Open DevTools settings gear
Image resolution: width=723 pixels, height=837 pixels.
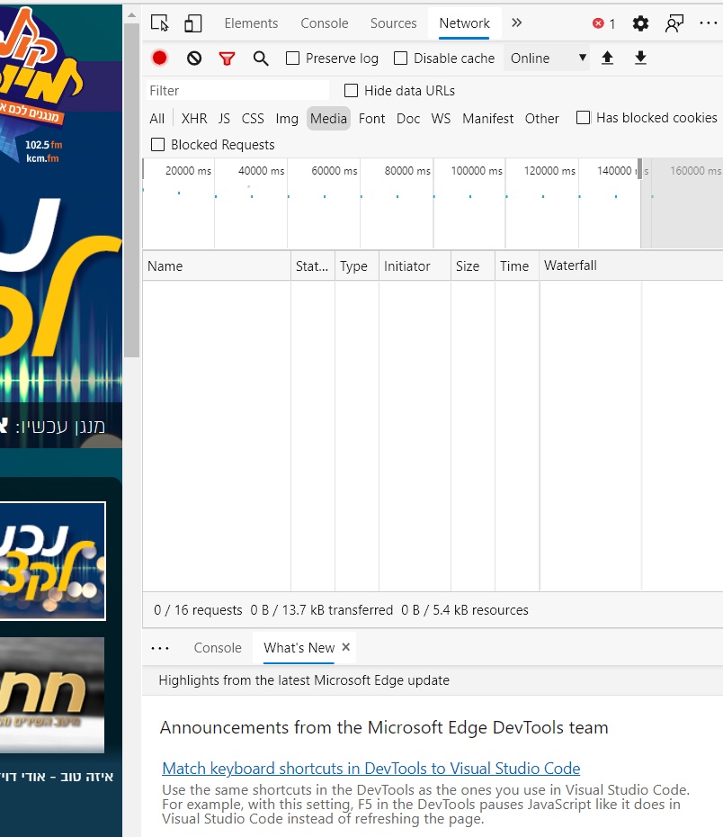click(x=640, y=23)
